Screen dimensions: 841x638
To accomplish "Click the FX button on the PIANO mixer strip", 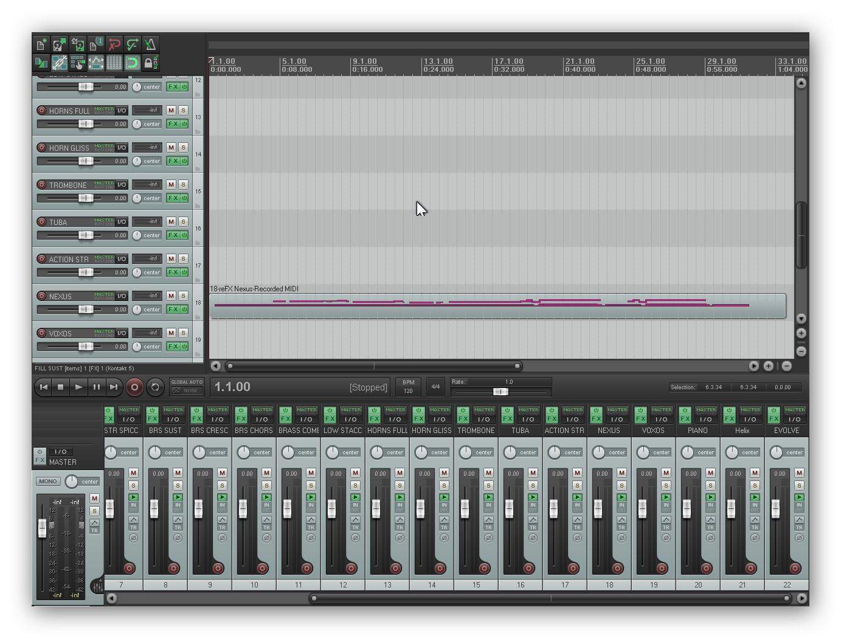I will 685,419.
